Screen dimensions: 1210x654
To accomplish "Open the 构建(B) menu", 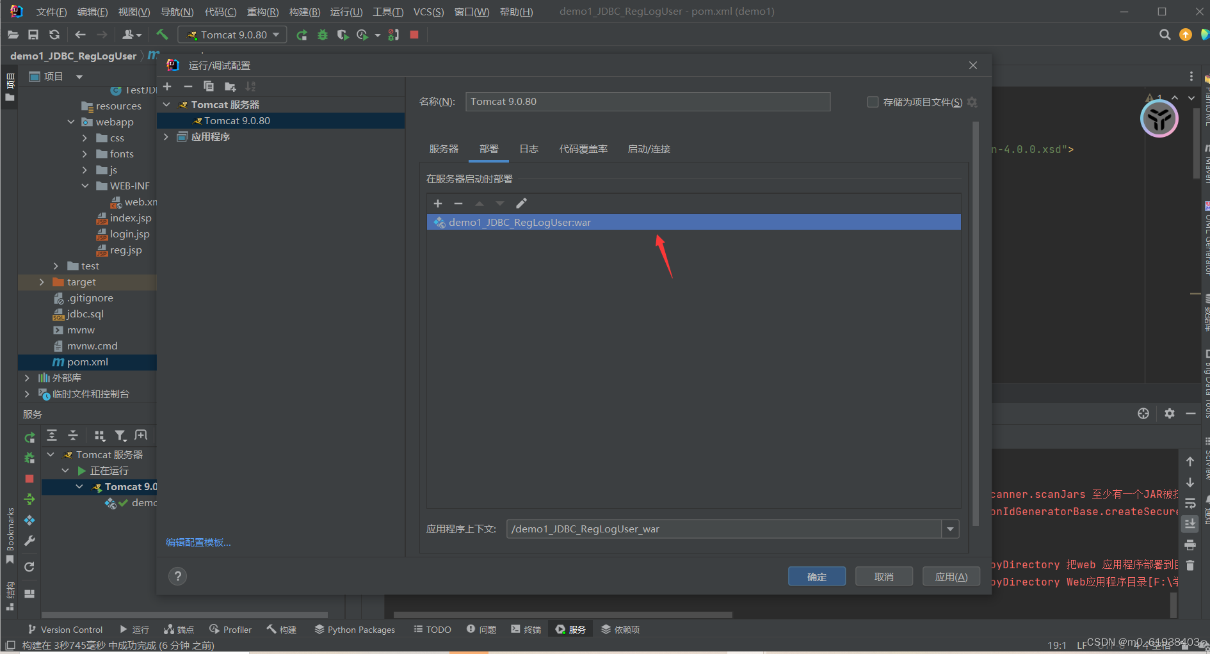I will click(305, 12).
